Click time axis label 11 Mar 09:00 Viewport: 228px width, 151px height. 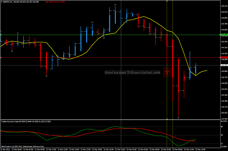[40, 150]
